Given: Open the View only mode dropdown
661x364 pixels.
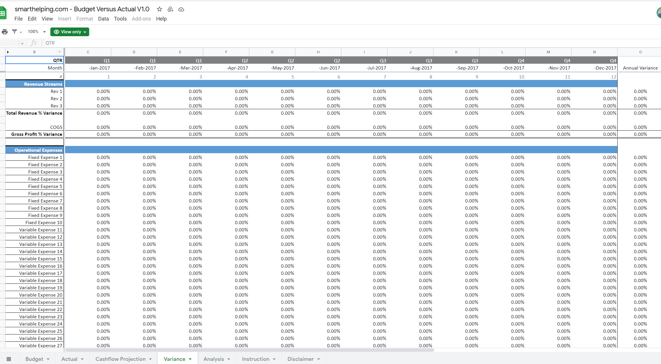Looking at the screenshot, I should pos(70,32).
